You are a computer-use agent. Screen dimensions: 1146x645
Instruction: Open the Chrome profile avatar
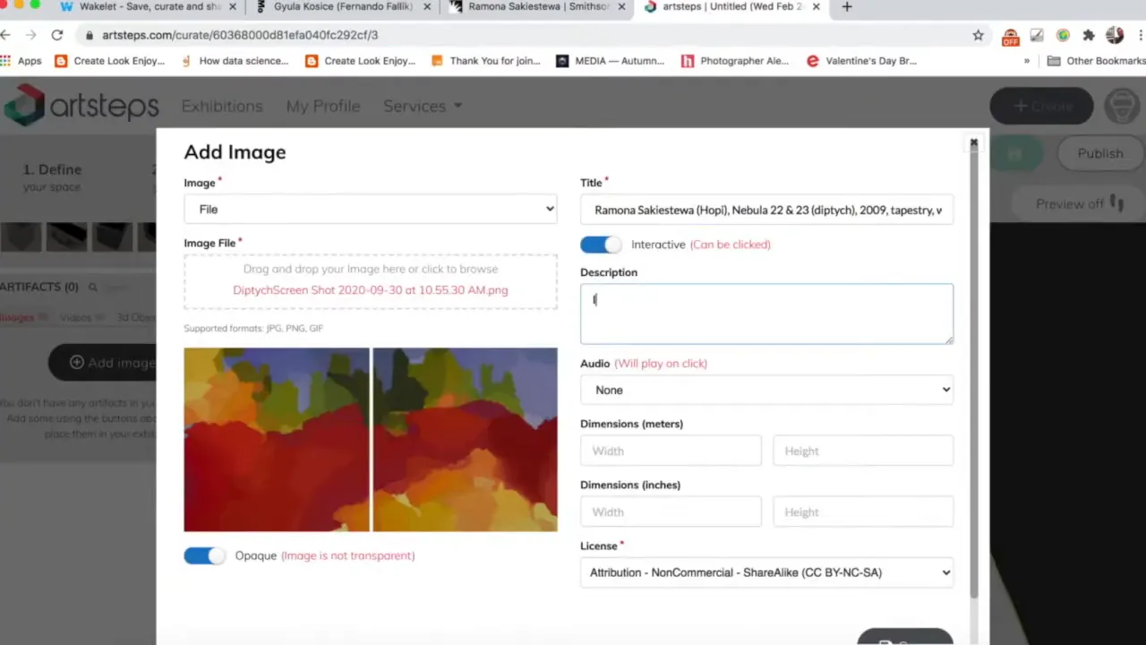[x=1115, y=35]
